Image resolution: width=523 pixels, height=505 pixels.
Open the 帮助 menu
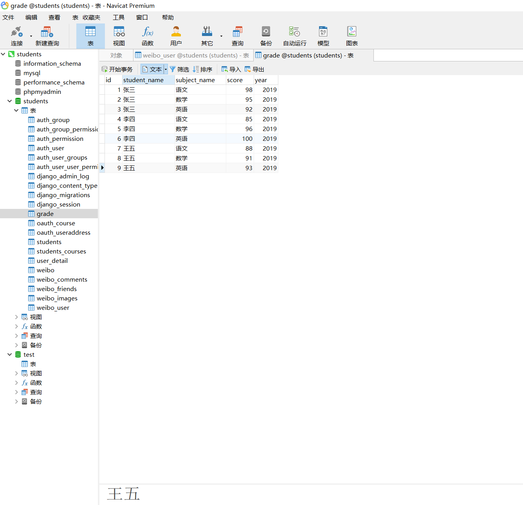coord(168,17)
